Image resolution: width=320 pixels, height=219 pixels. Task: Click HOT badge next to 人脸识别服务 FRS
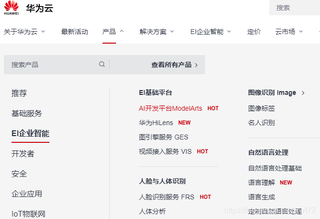tap(206, 197)
